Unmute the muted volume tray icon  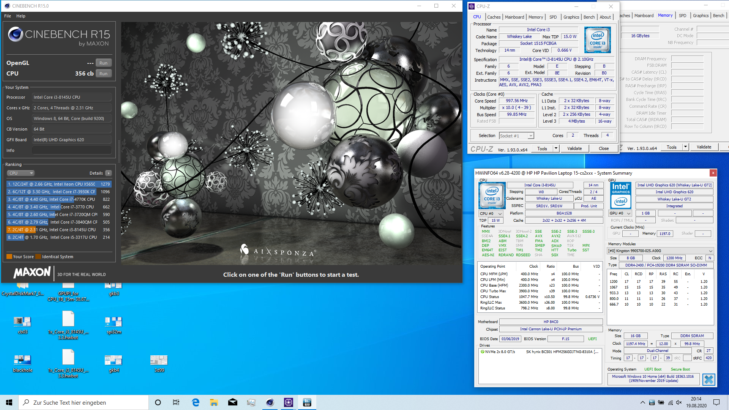(679, 402)
